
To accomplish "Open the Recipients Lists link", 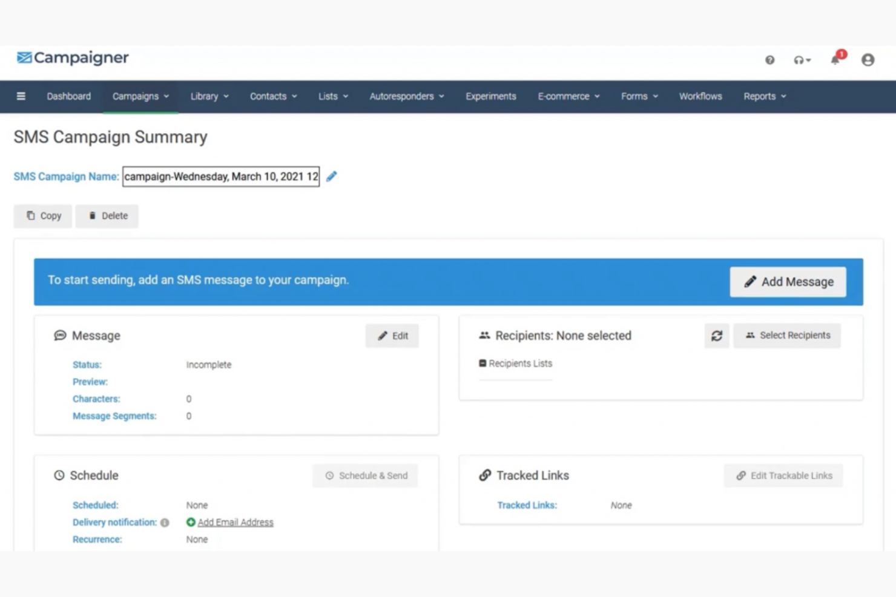I will pos(520,363).
